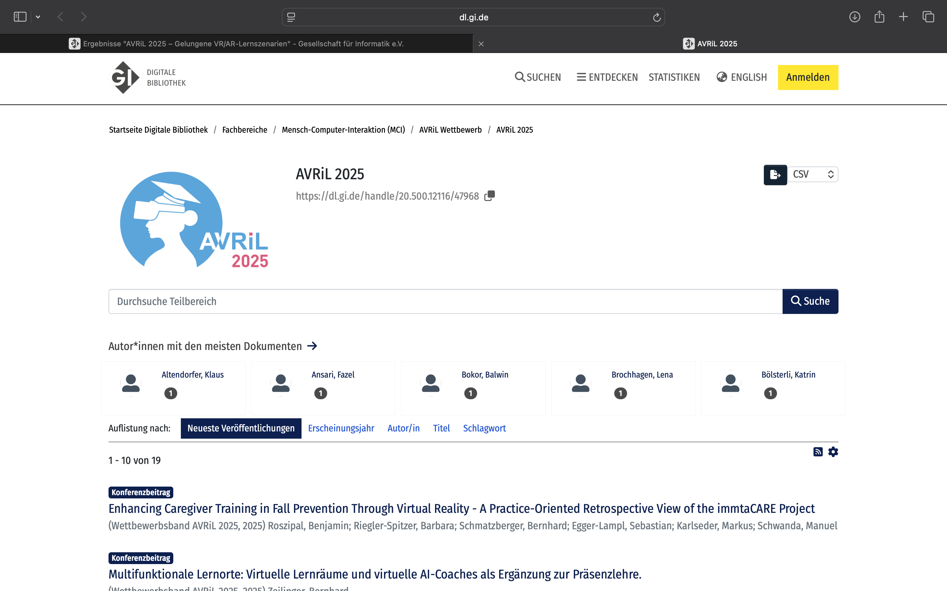
Task: Click the yellow Anmelden button
Action: coord(808,77)
